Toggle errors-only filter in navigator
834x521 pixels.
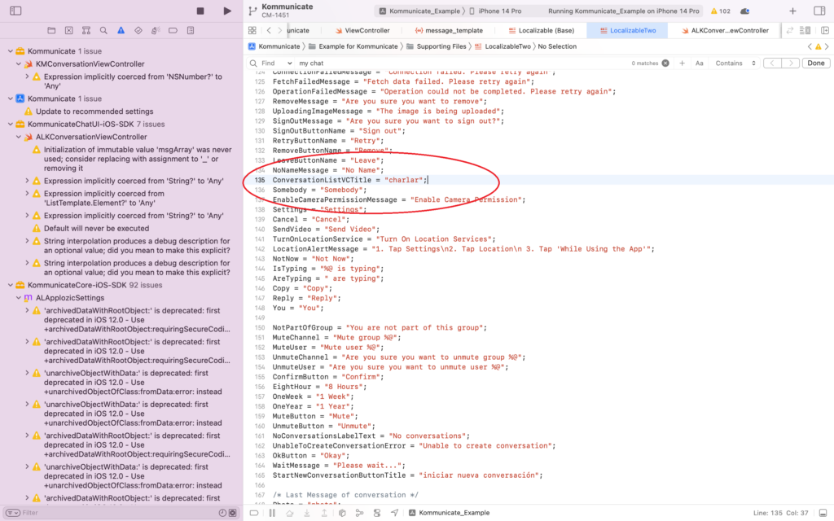[x=232, y=513]
